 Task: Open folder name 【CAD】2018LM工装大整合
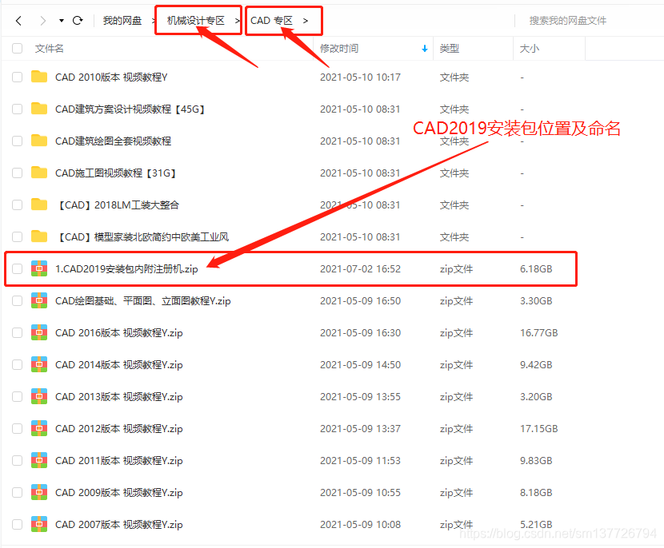pos(118,205)
